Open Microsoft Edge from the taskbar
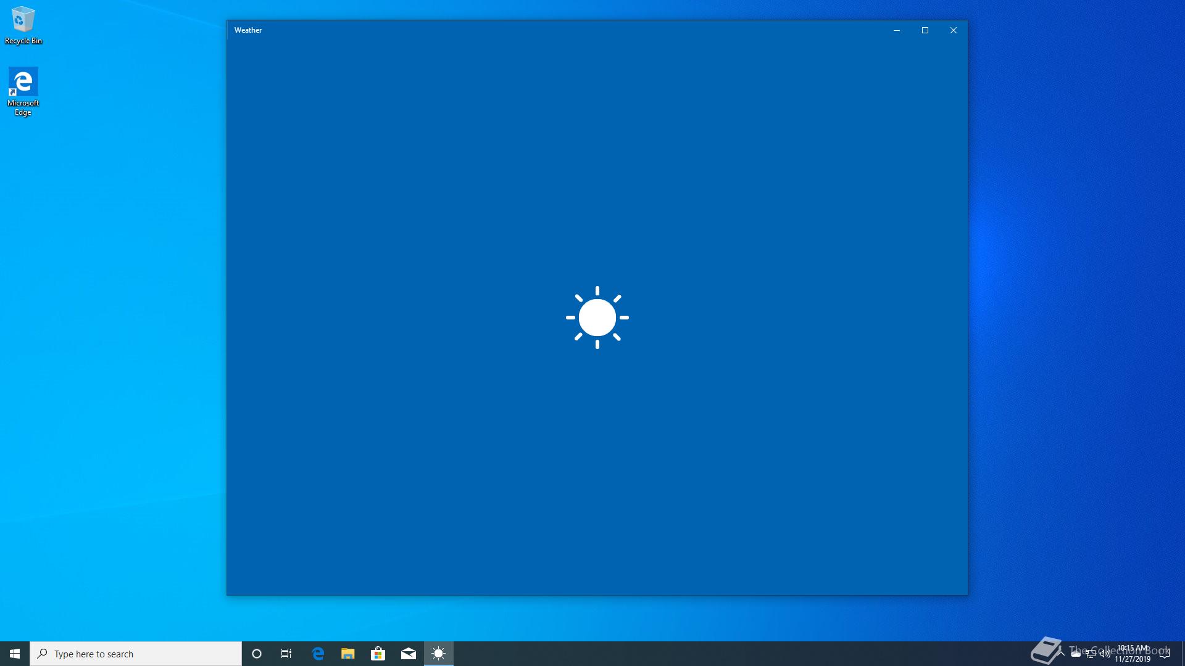 pyautogui.click(x=318, y=654)
